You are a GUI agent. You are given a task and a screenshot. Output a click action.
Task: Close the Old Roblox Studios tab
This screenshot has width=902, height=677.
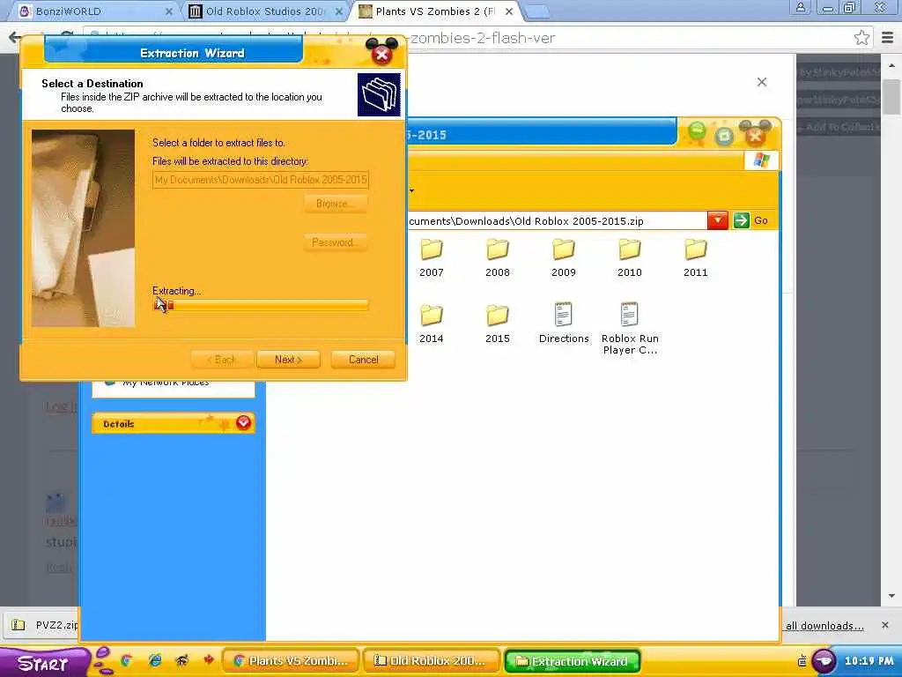[339, 11]
